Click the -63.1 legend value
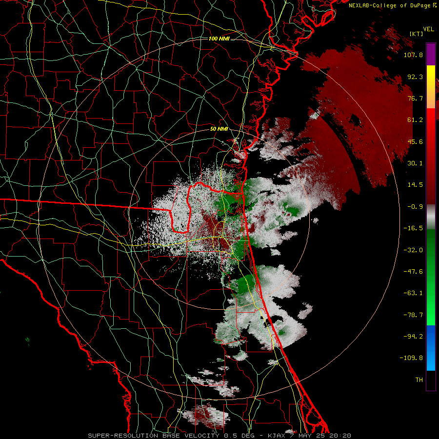The width and height of the screenshot is (439, 439). tap(413, 293)
